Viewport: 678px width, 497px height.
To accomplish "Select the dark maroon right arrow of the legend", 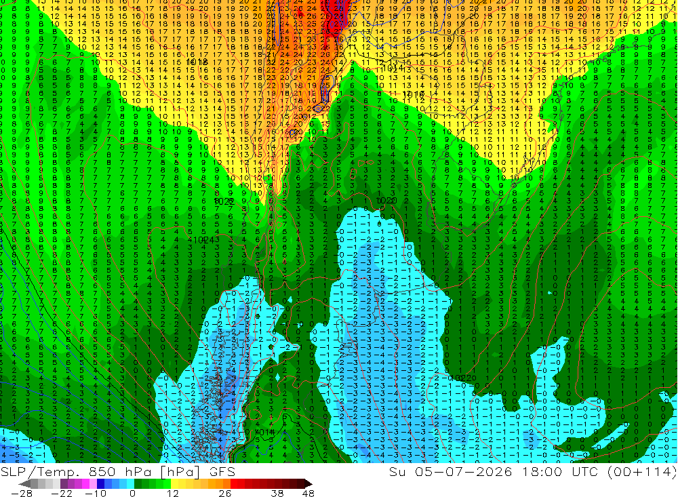I will [x=307, y=483].
